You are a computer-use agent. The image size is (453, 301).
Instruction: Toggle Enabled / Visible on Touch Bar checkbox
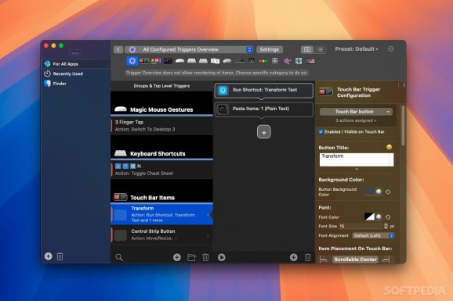click(321, 132)
